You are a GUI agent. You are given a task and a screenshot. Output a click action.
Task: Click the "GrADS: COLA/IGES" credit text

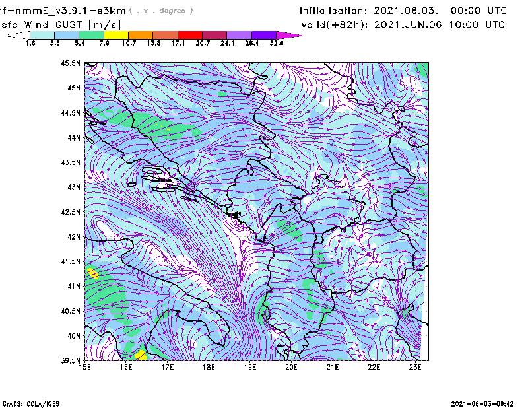(x=31, y=404)
